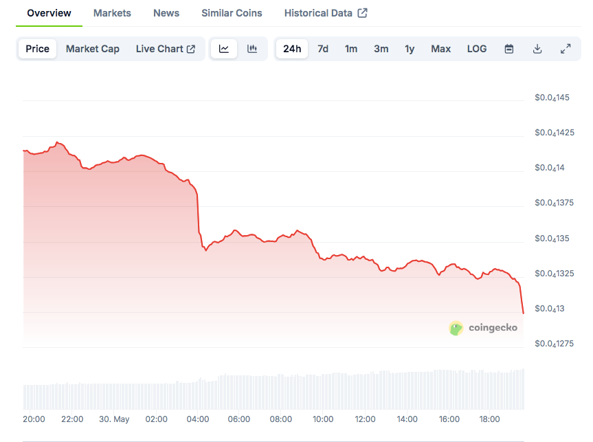
Task: Download the chart data
Action: pyautogui.click(x=537, y=49)
